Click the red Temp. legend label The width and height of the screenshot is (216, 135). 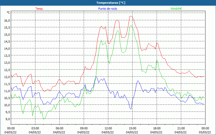tap(39, 9)
